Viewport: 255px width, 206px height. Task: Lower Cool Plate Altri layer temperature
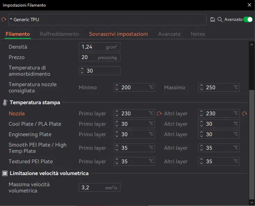point(201,125)
